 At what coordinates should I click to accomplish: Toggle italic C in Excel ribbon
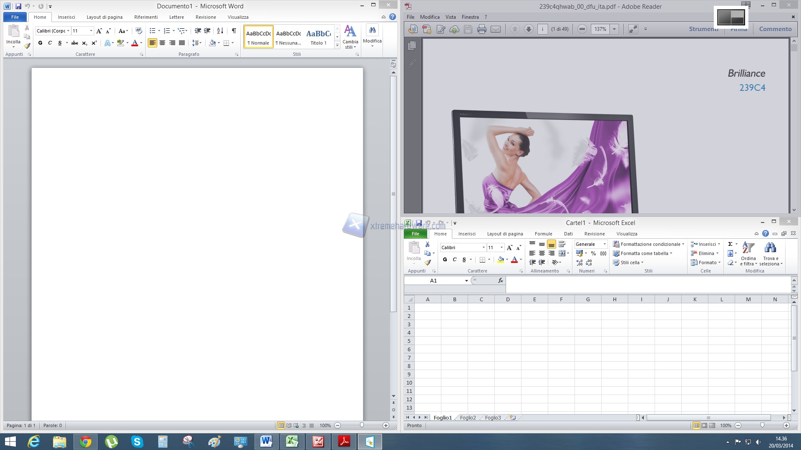tap(455, 260)
